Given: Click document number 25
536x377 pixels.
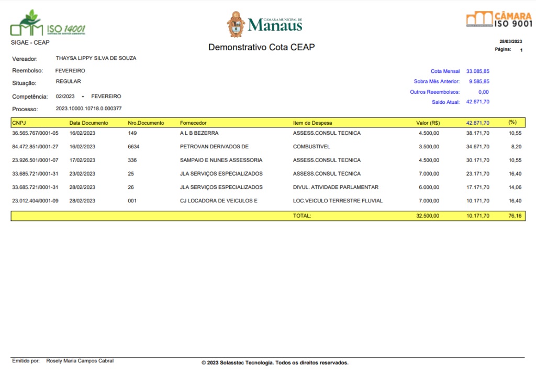Looking at the screenshot, I should pyautogui.click(x=131, y=174).
